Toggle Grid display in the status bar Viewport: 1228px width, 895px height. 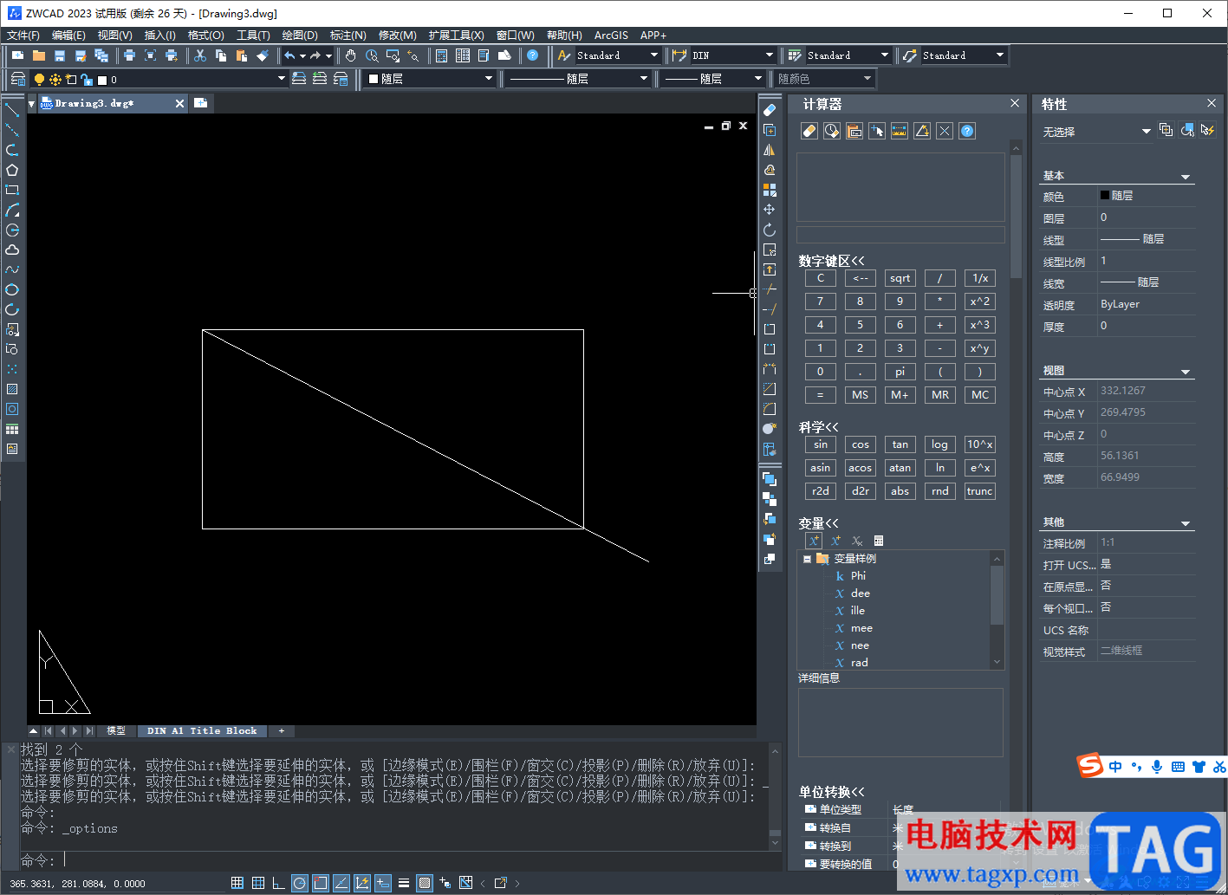(x=257, y=883)
